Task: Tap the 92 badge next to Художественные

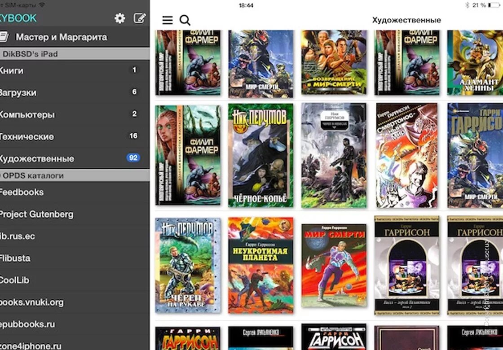Action: click(x=133, y=157)
